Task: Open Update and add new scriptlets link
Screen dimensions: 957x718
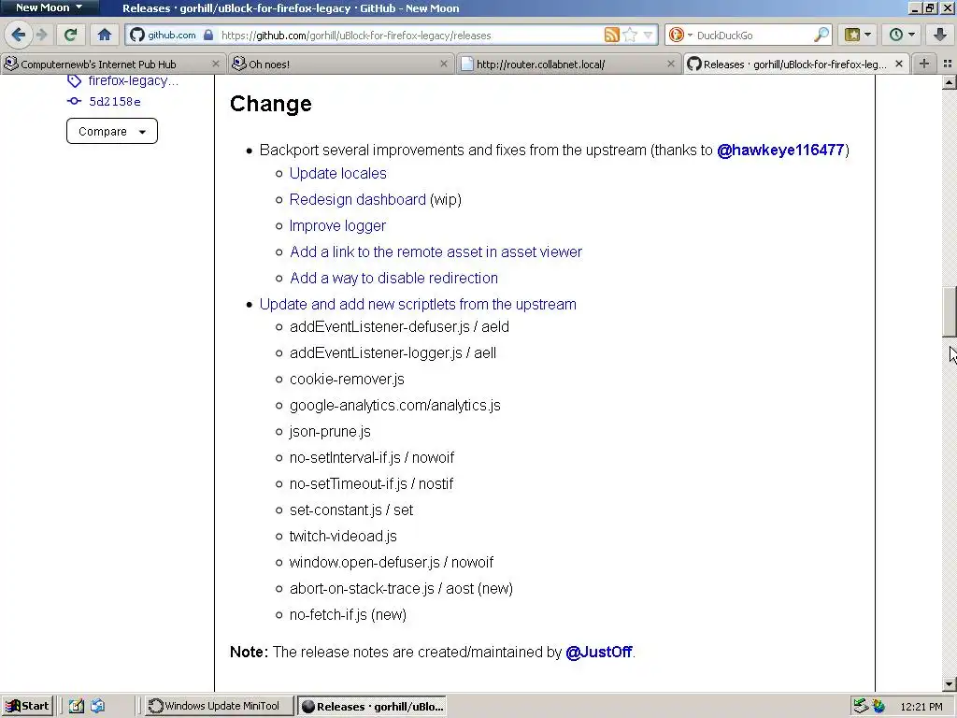Action: 418,304
